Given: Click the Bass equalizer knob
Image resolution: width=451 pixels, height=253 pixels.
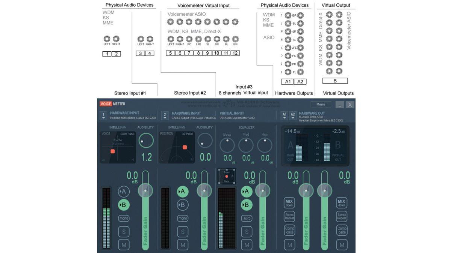Looking at the screenshot, I should point(227,145).
